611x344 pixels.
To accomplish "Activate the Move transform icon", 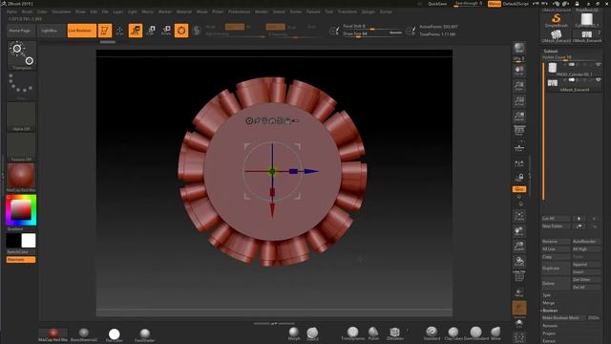I will (136, 31).
